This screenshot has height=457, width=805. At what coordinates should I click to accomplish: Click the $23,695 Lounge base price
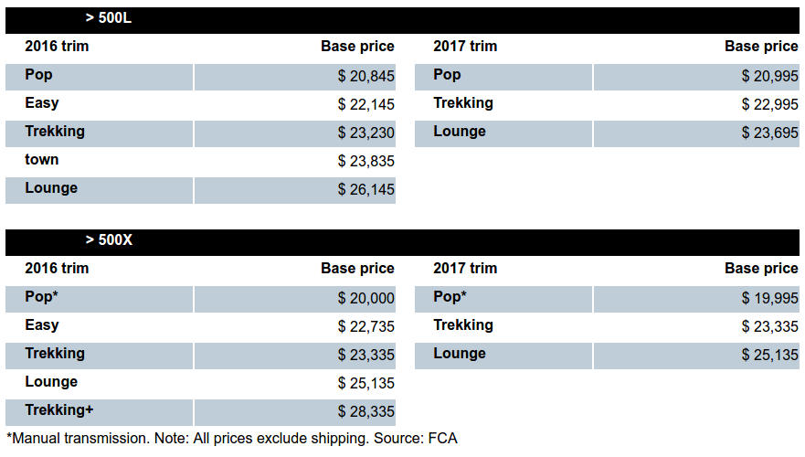(769, 133)
